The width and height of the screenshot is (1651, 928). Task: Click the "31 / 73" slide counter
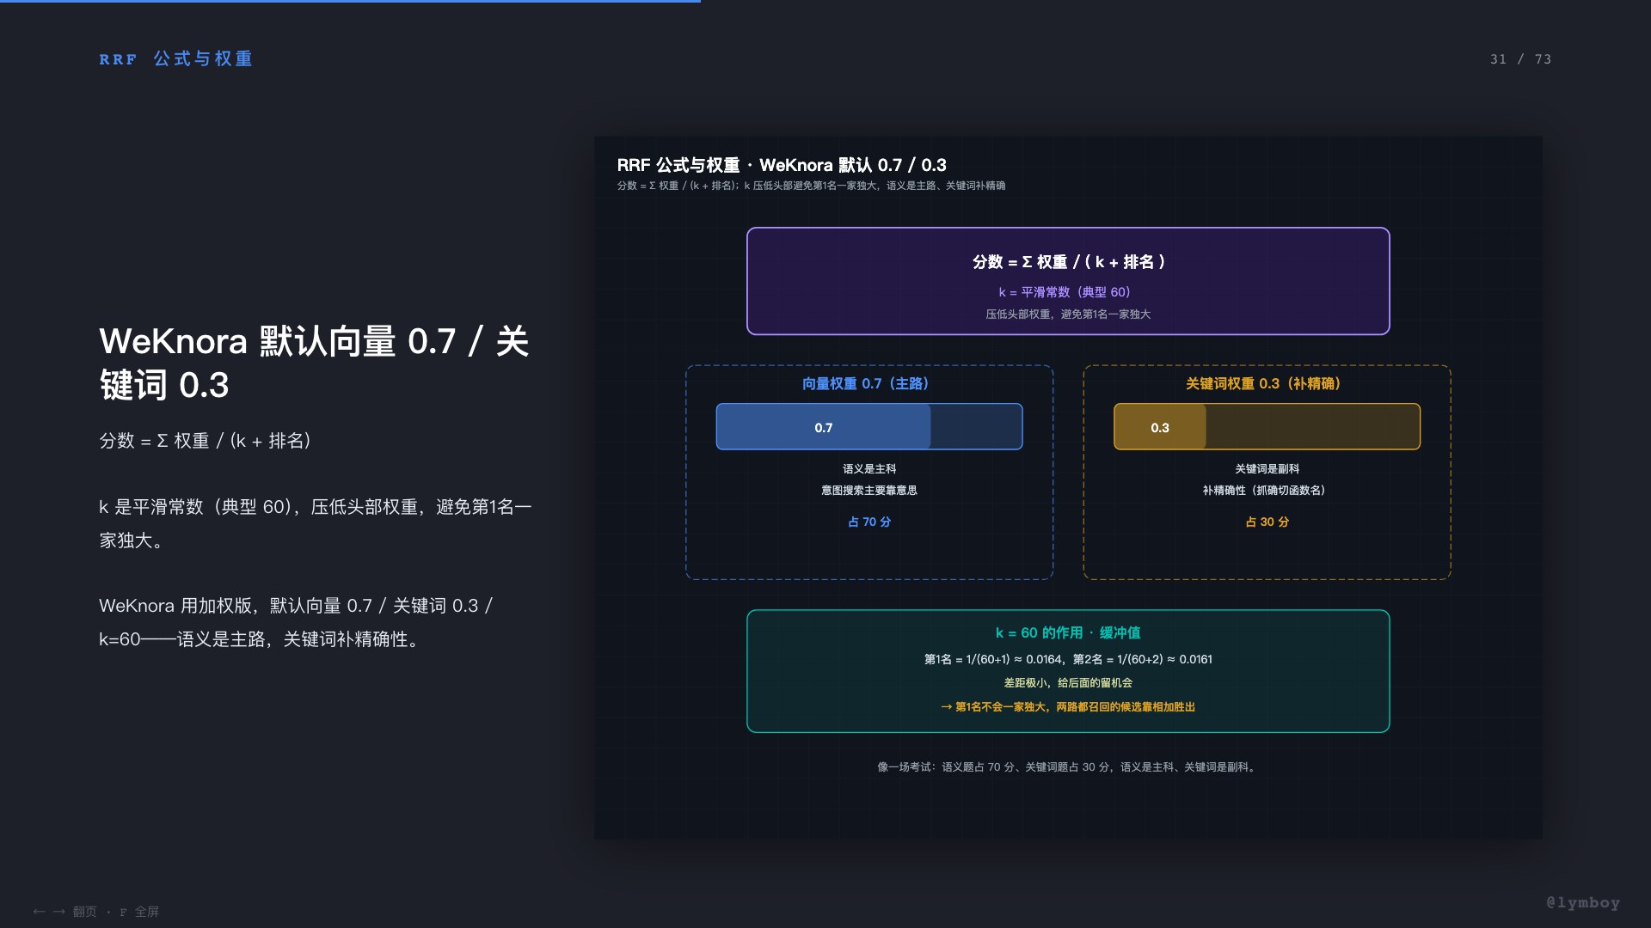(1520, 59)
